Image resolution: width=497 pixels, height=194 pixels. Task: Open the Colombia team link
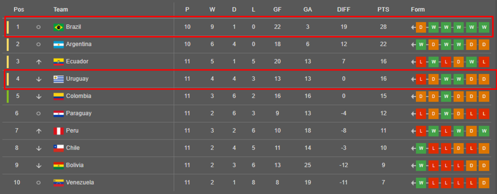coord(79,96)
